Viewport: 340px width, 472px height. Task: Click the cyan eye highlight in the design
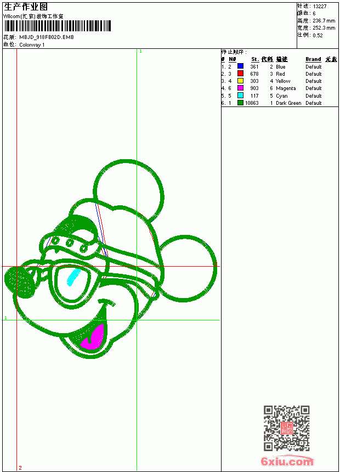click(x=73, y=277)
